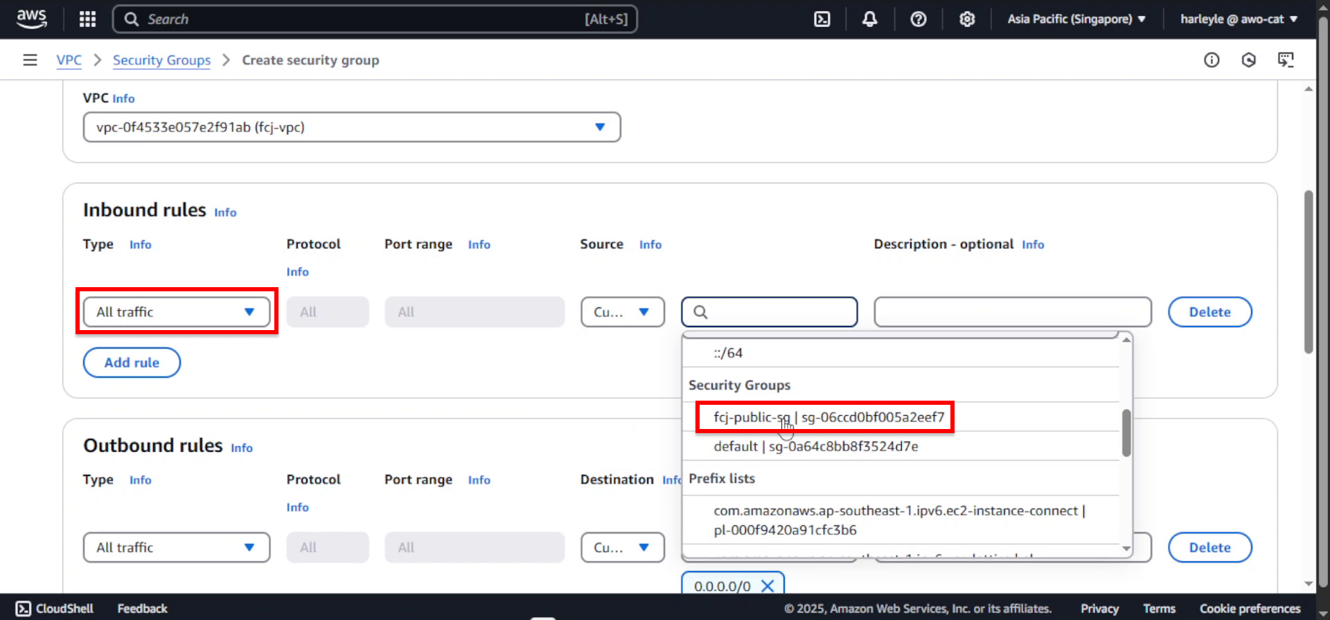Open the settings gear in top bar
The width and height of the screenshot is (1330, 620).
click(967, 19)
